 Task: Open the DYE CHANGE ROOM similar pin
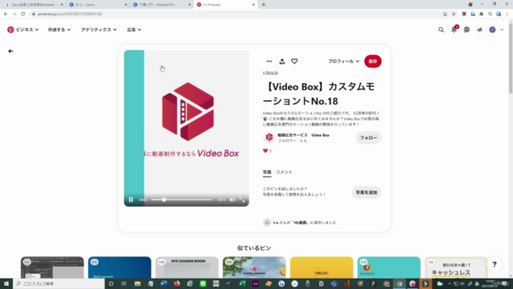pyautogui.click(x=187, y=267)
